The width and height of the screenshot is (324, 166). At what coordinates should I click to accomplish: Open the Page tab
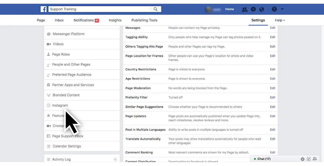(x=41, y=20)
